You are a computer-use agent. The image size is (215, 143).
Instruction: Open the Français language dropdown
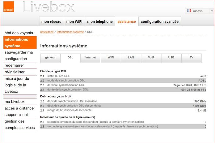[x=200, y=11]
